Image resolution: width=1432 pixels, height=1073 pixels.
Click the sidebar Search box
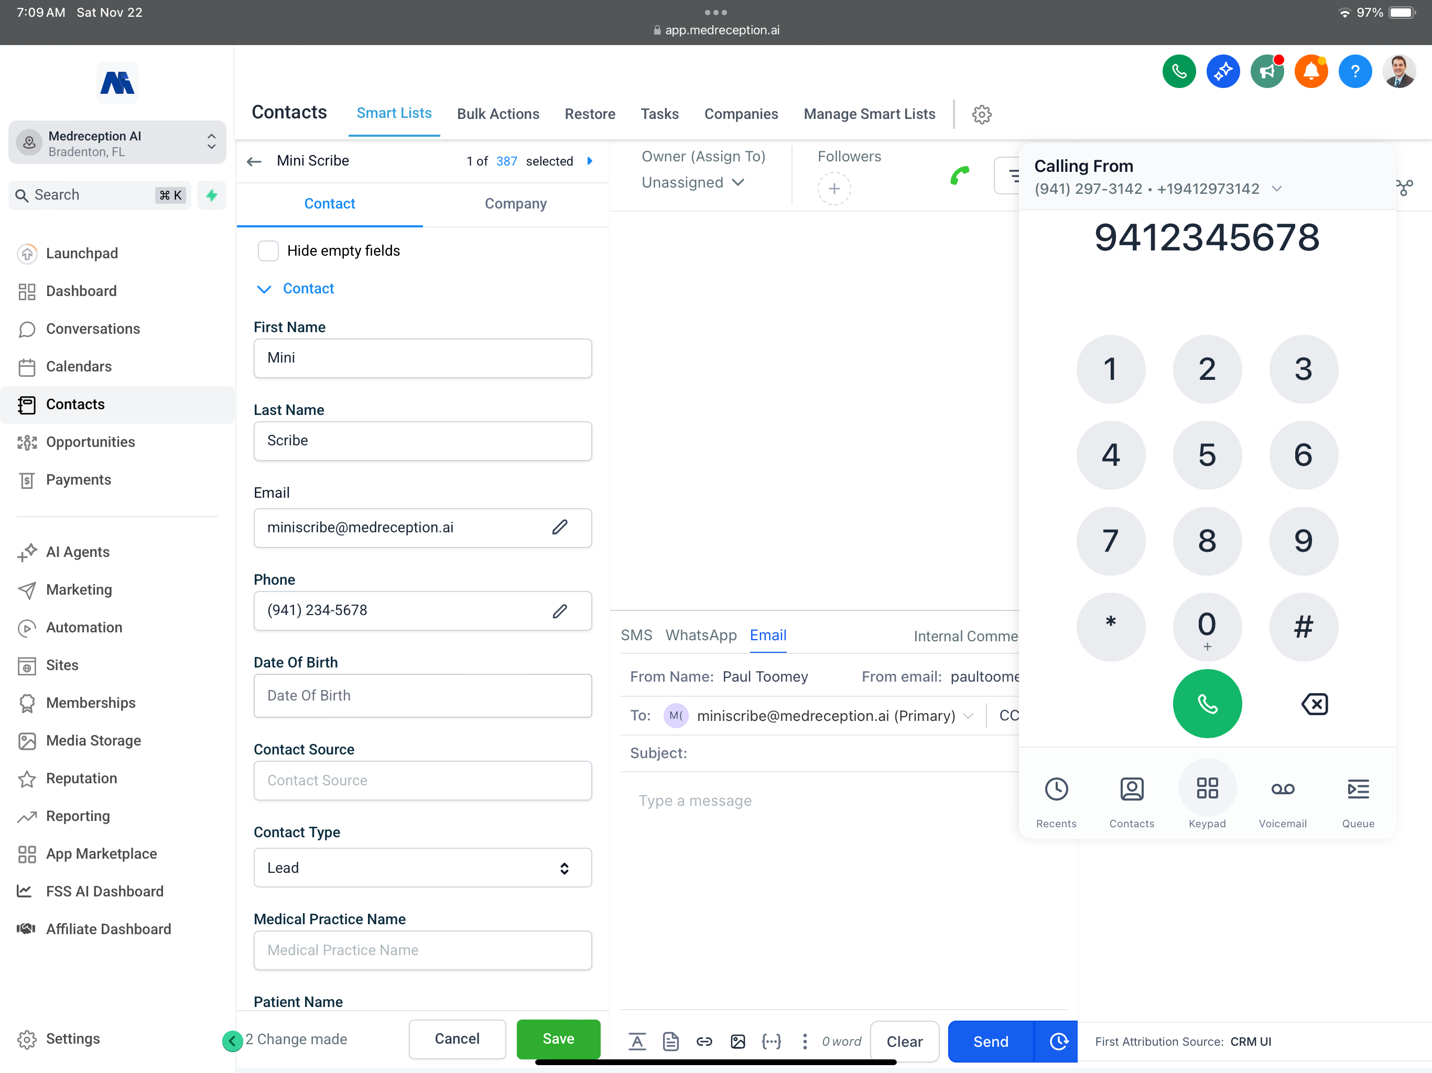tap(100, 195)
